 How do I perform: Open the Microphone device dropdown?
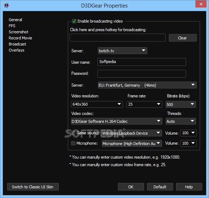[132, 144]
